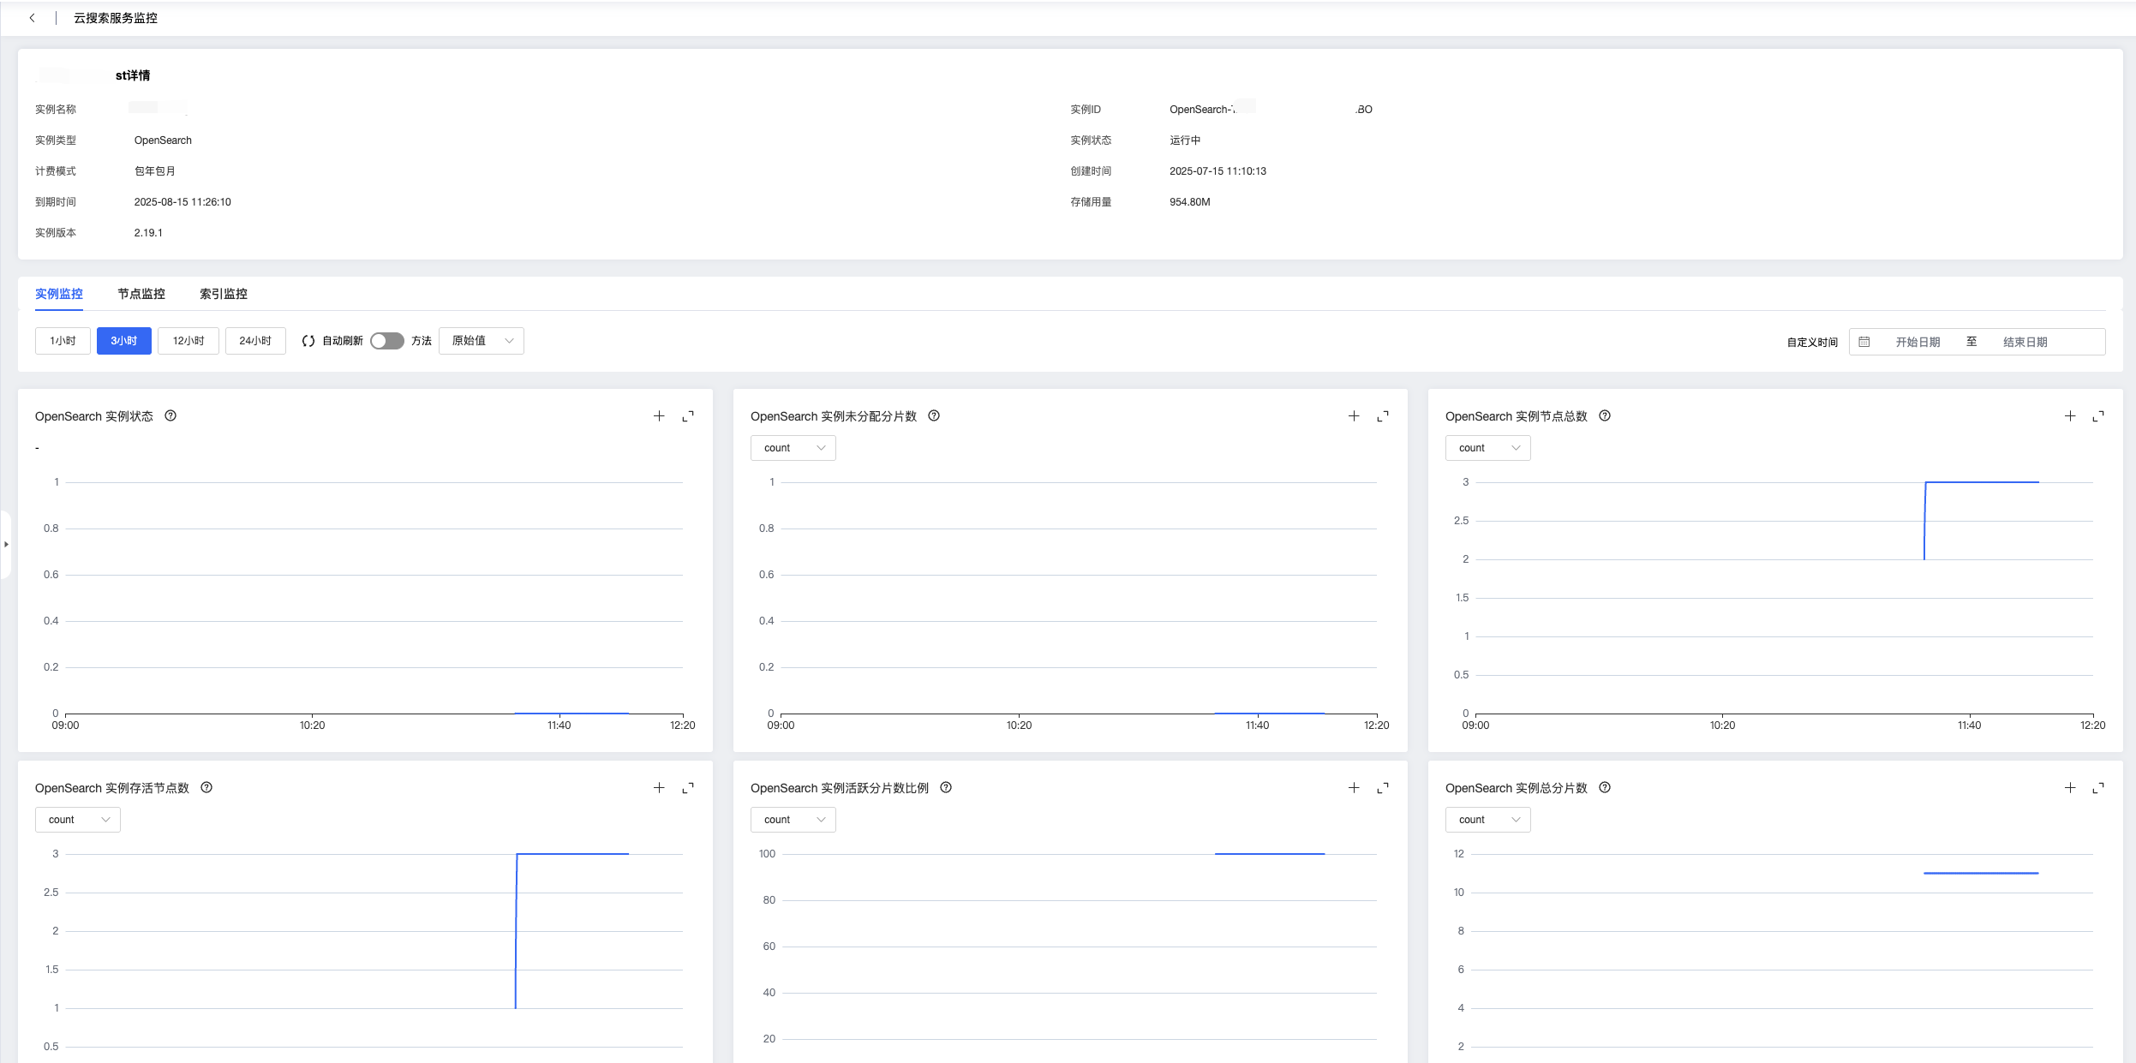Click the blue line in 实例节点总数 chart
The height and width of the screenshot is (1063, 2136).
pyautogui.click(x=1982, y=482)
